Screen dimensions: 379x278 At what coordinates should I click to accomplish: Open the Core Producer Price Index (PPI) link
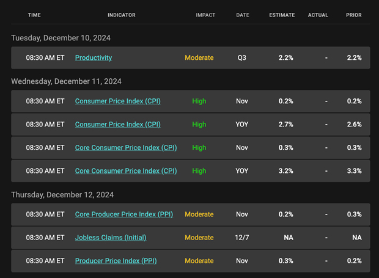pos(124,214)
